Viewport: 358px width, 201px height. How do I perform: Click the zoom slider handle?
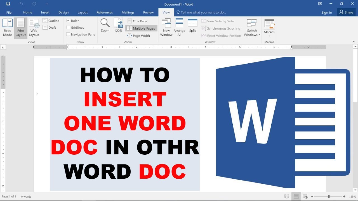click(x=329, y=197)
